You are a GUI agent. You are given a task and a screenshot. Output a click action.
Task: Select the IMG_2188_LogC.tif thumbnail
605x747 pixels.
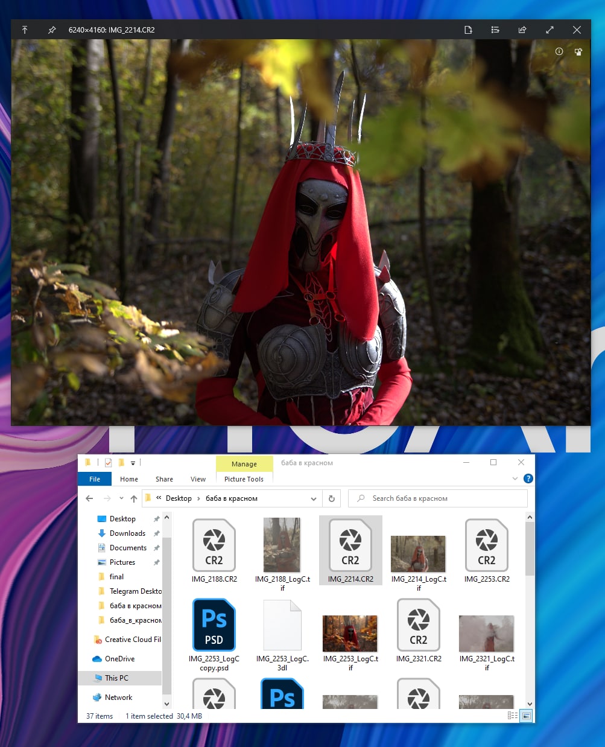[x=282, y=545]
